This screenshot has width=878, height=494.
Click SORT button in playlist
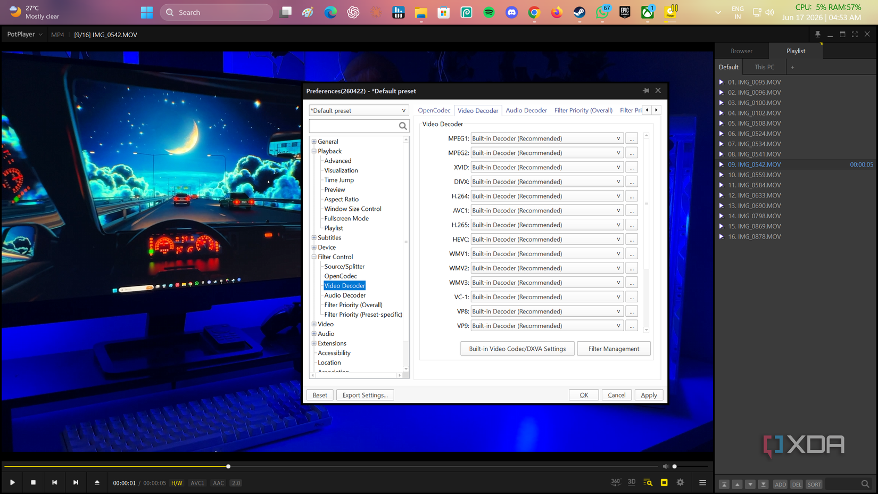pyautogui.click(x=814, y=484)
